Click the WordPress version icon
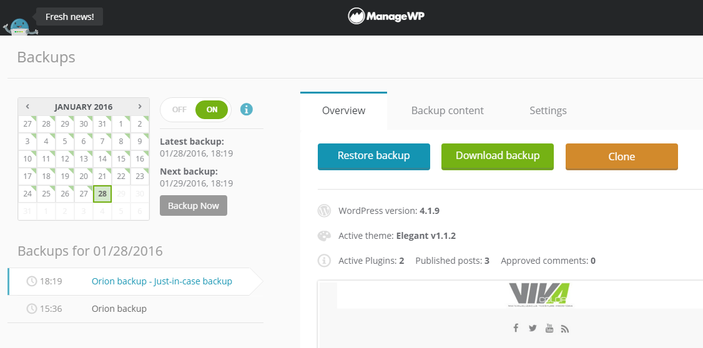This screenshot has width=703, height=348. tap(324, 211)
